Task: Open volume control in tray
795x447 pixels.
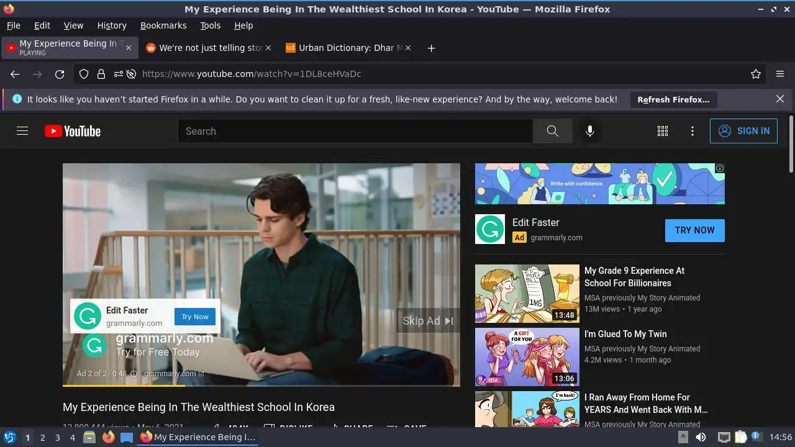Action: (701, 437)
